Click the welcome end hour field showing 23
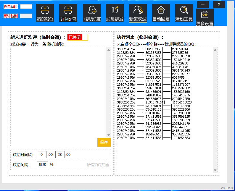The width and height of the screenshot is (235, 191). [x=60, y=155]
